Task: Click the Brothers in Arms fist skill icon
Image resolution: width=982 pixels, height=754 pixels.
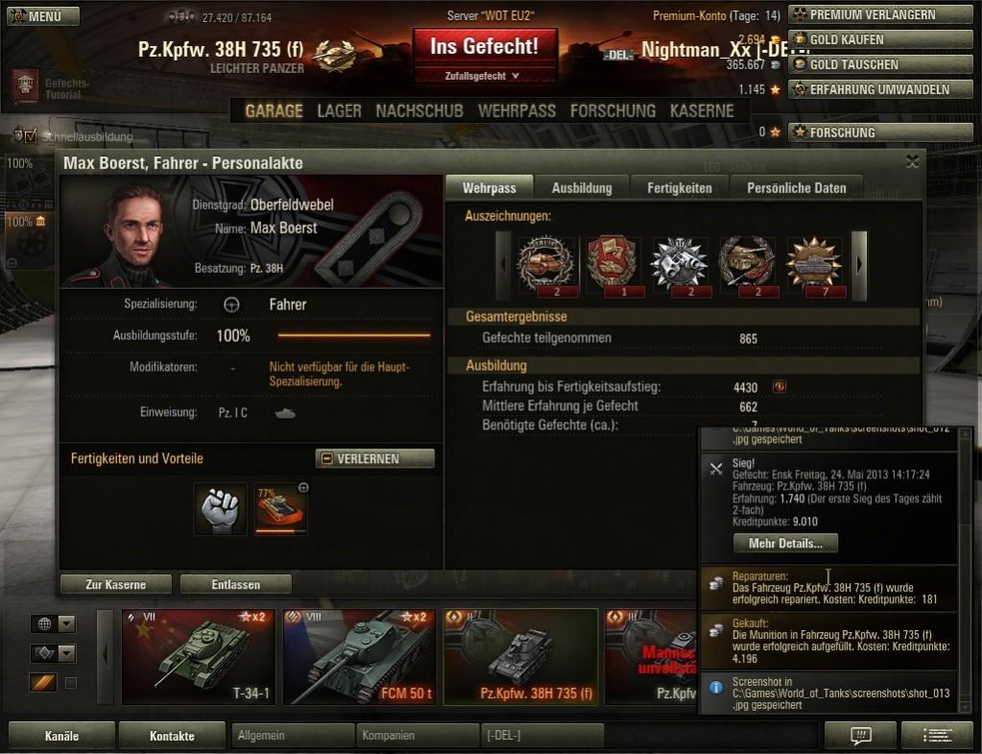Action: pos(221,508)
